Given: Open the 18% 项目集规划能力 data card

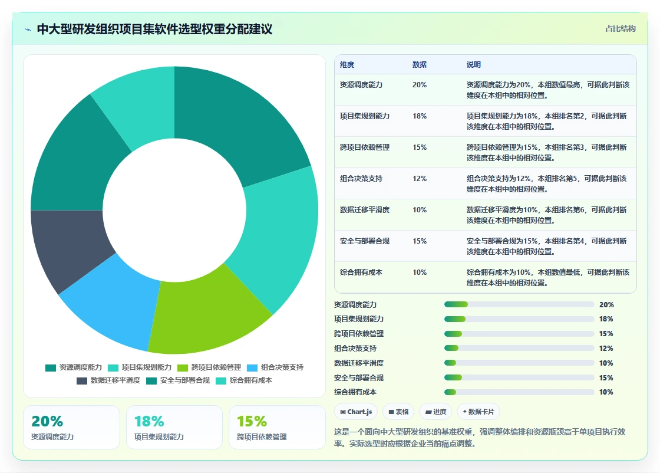Looking at the screenshot, I should (x=174, y=427).
